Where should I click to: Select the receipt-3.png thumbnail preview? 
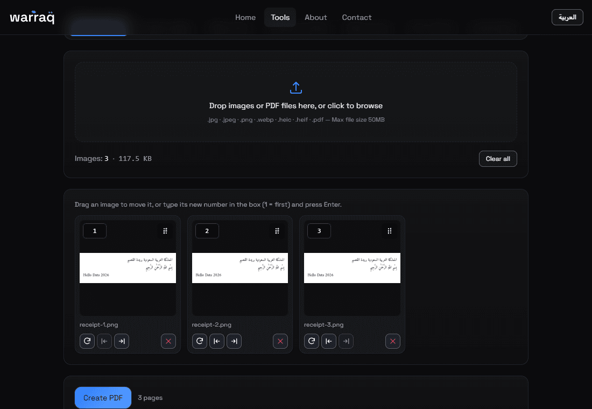point(353,268)
